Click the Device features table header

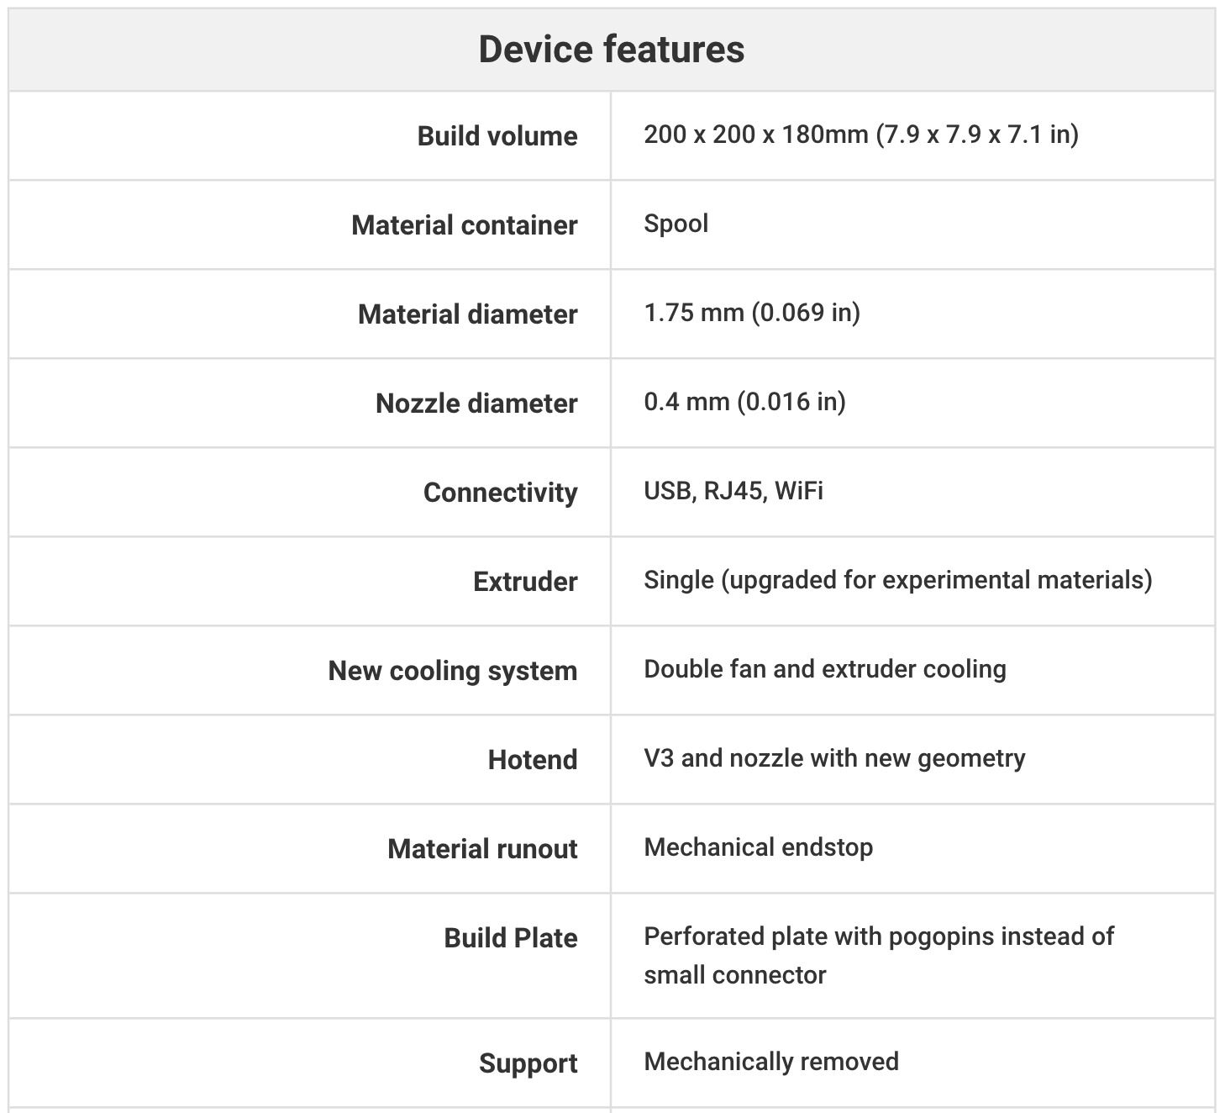[612, 49]
